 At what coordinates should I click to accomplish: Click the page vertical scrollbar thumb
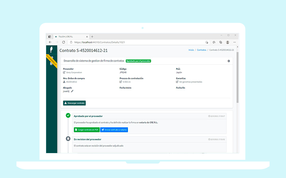237,77
